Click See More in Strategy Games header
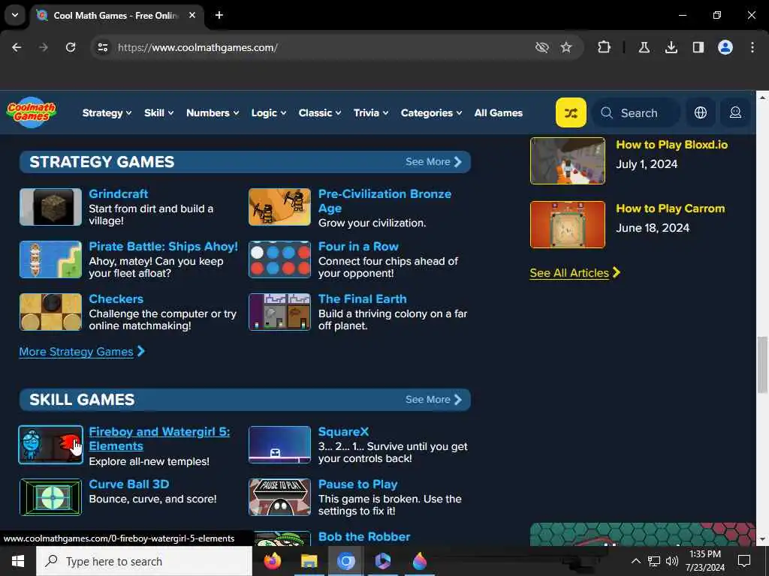 point(433,162)
